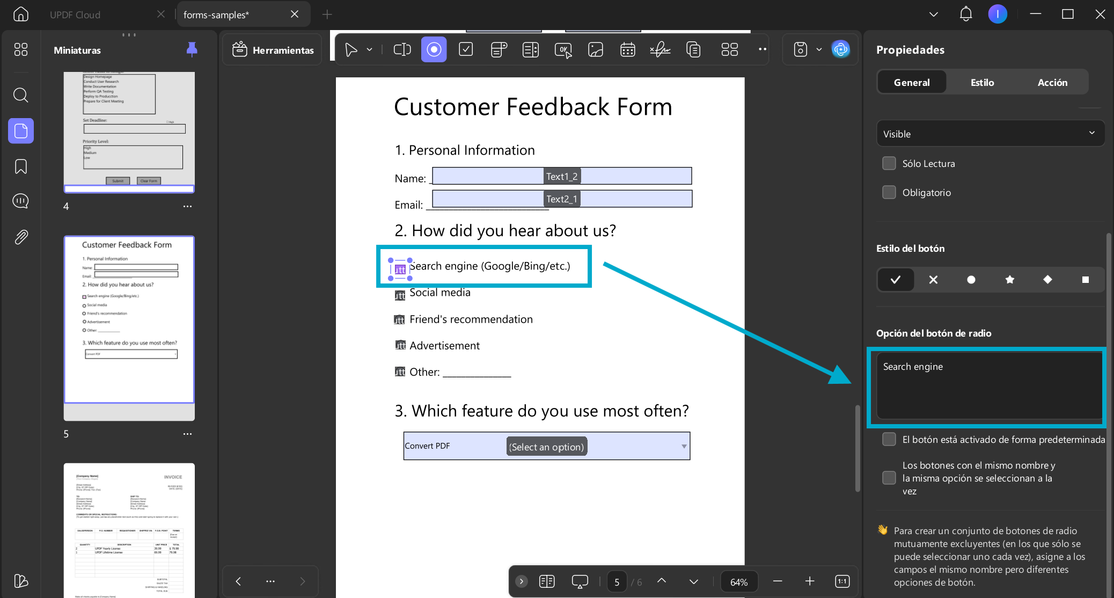This screenshot has width=1114, height=598.
Task: Click the search magnifier in left sidebar
Action: [21, 96]
